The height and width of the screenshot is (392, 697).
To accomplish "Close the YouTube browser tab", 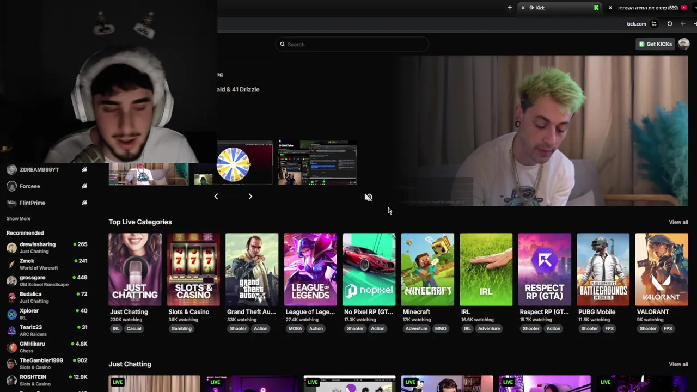I will coord(610,8).
